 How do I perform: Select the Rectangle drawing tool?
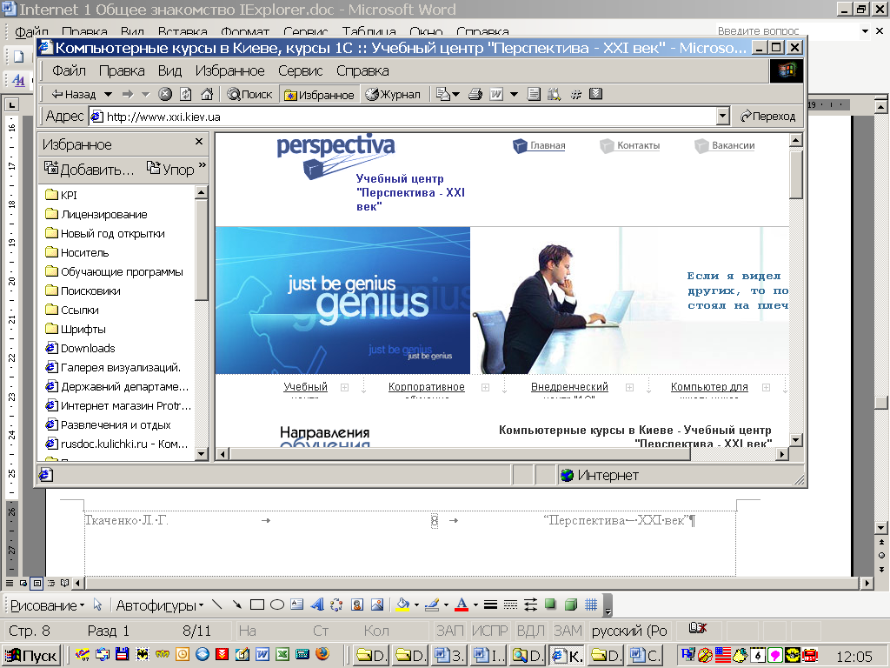point(257,605)
